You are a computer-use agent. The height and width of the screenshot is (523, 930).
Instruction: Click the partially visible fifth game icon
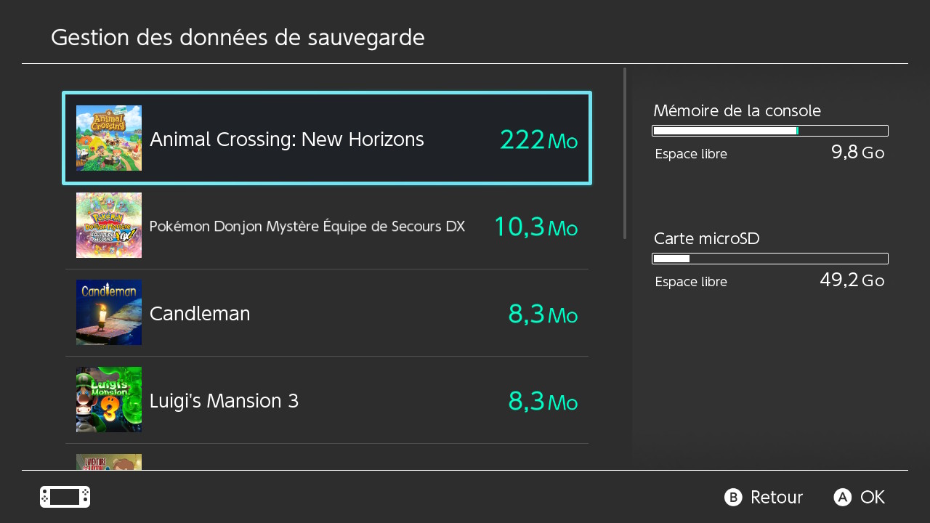[x=109, y=462]
